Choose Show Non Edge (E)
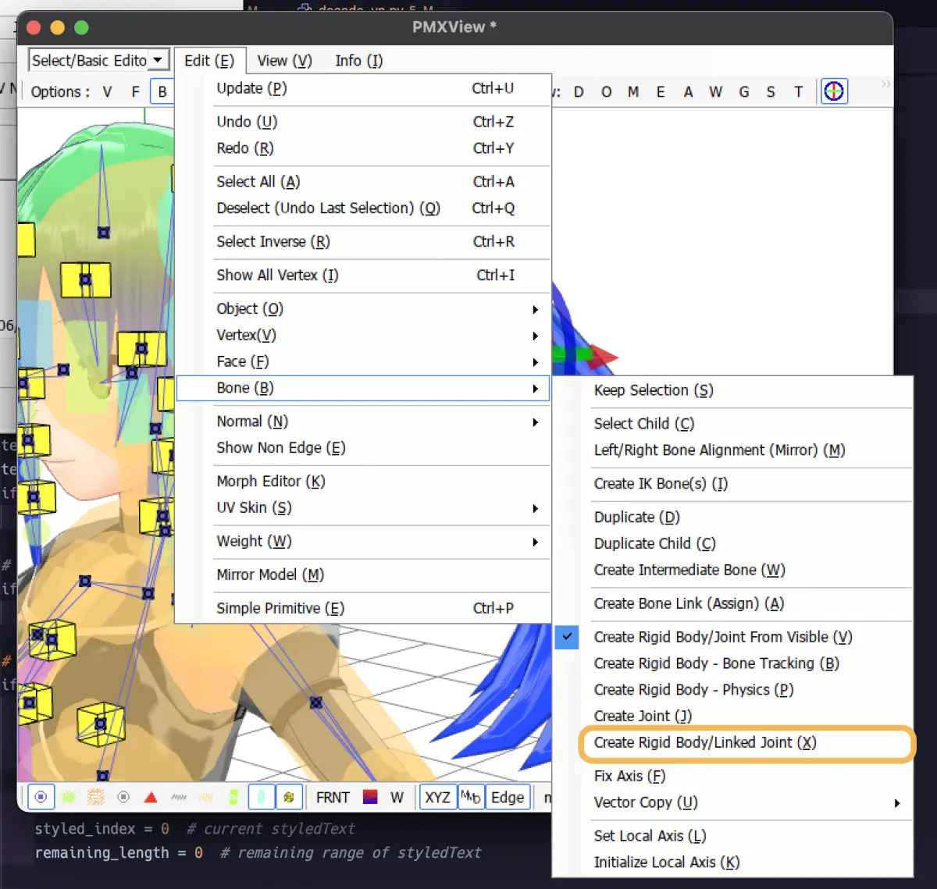The image size is (937, 889). [x=363, y=448]
